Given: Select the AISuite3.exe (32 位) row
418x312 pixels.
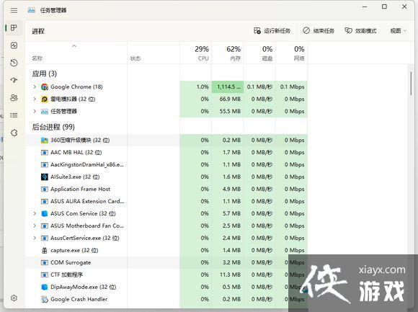Looking at the screenshot, I should pyautogui.click(x=166, y=177).
